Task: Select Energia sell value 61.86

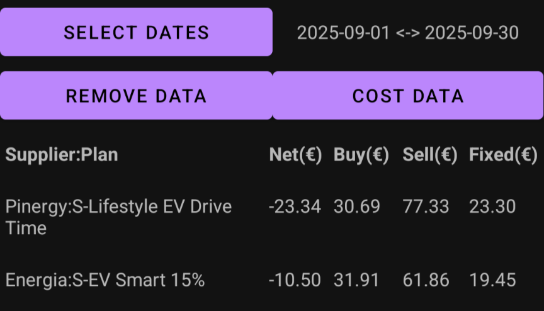Action: pyautogui.click(x=426, y=280)
